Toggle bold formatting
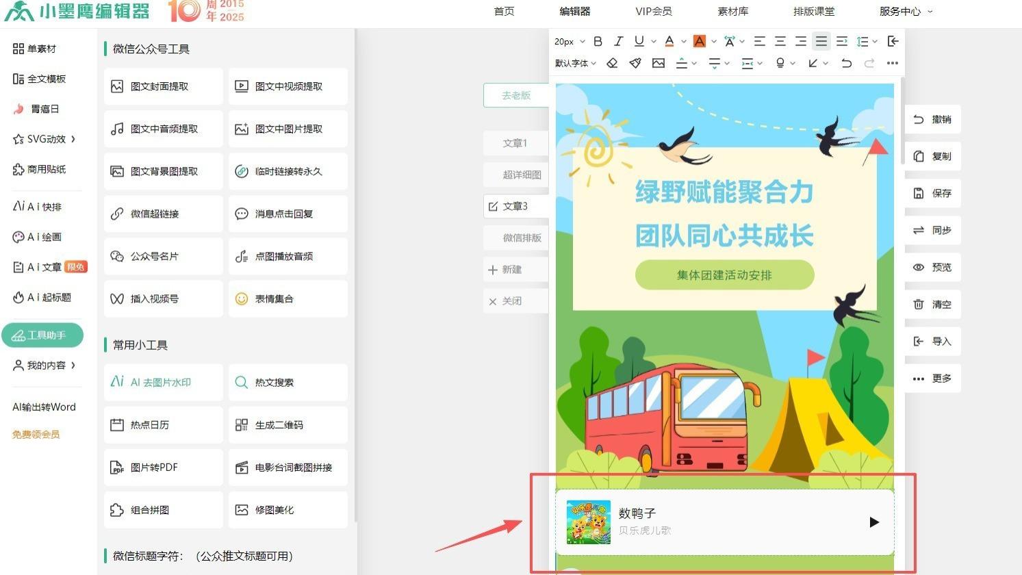 point(597,41)
